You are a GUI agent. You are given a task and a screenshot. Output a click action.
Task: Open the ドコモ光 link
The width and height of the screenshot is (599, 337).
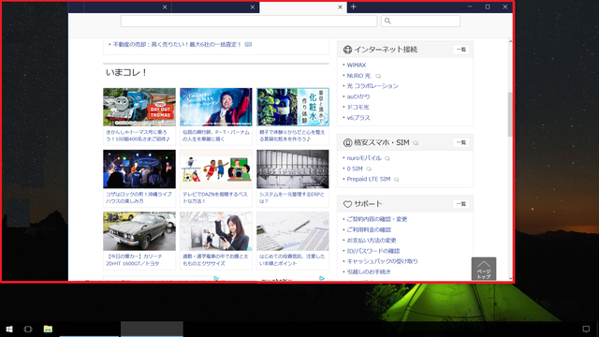pos(358,107)
